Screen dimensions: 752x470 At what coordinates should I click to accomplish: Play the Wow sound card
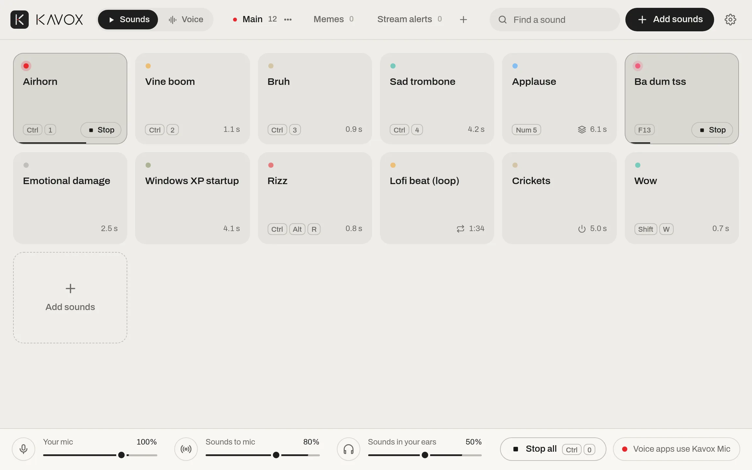pos(681,198)
